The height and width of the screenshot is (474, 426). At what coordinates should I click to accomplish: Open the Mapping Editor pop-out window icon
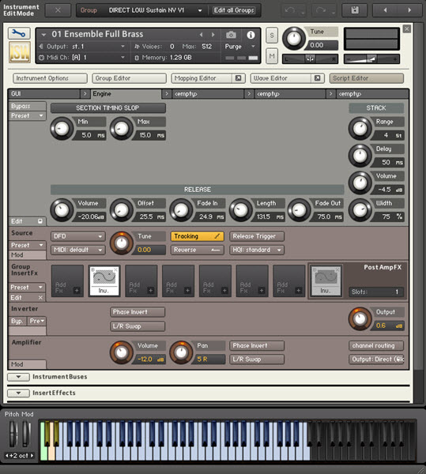click(238, 78)
